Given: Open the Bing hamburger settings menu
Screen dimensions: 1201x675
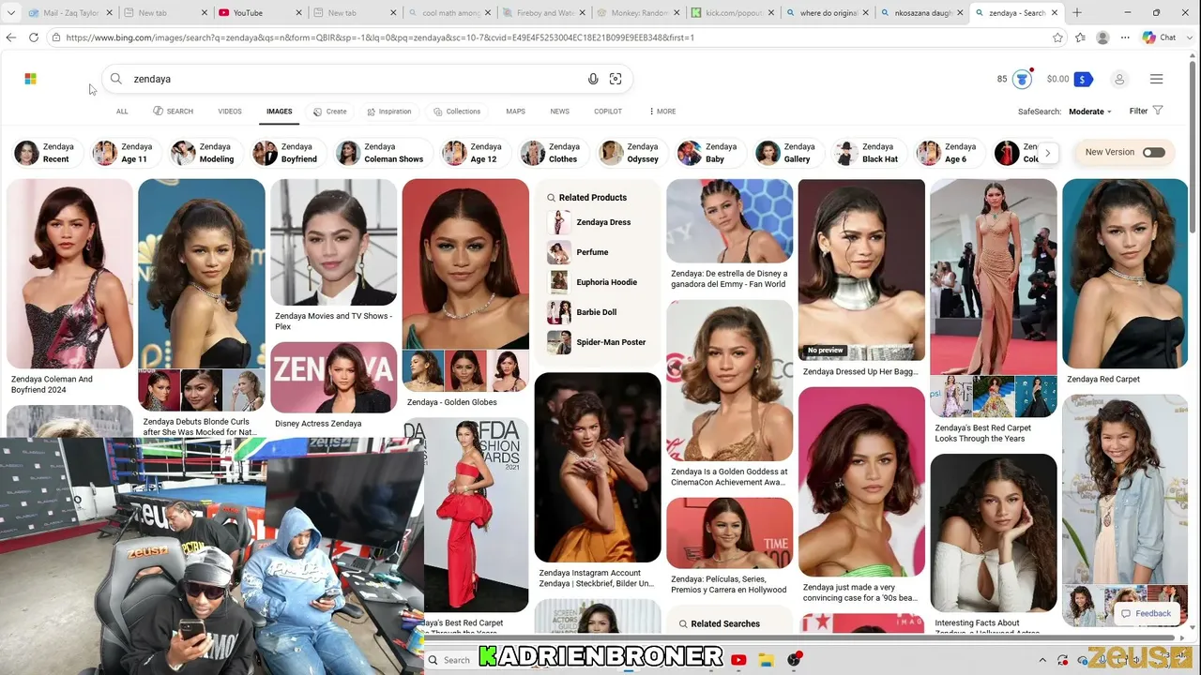Looking at the screenshot, I should pyautogui.click(x=1157, y=79).
